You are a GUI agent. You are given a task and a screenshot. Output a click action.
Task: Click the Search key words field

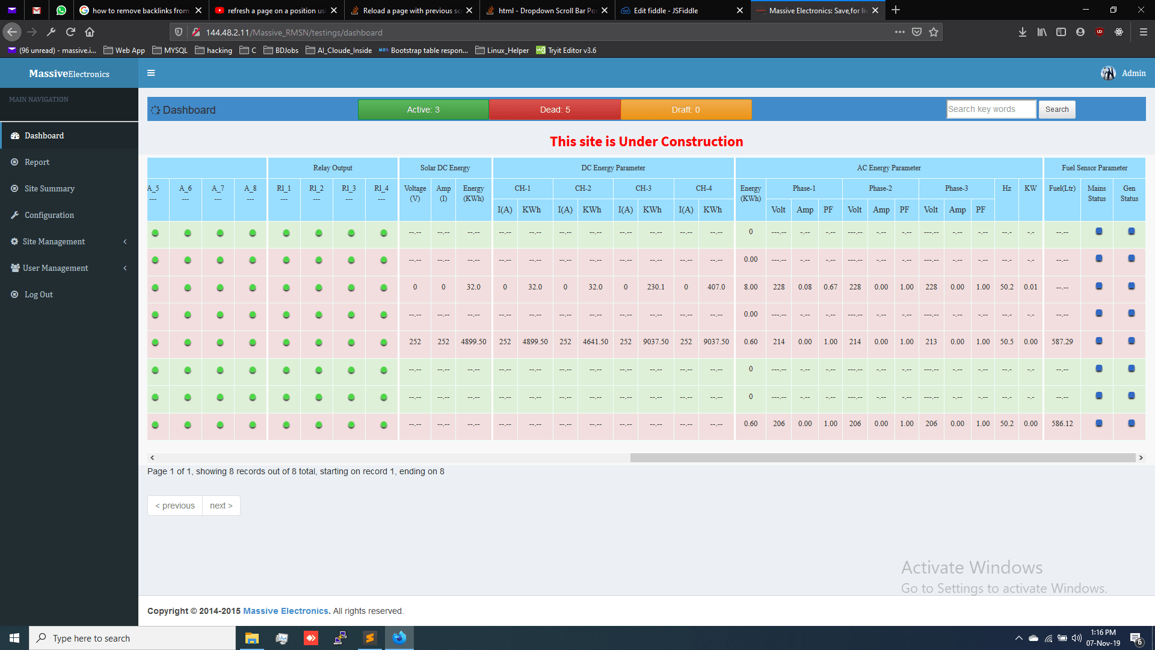991,110
